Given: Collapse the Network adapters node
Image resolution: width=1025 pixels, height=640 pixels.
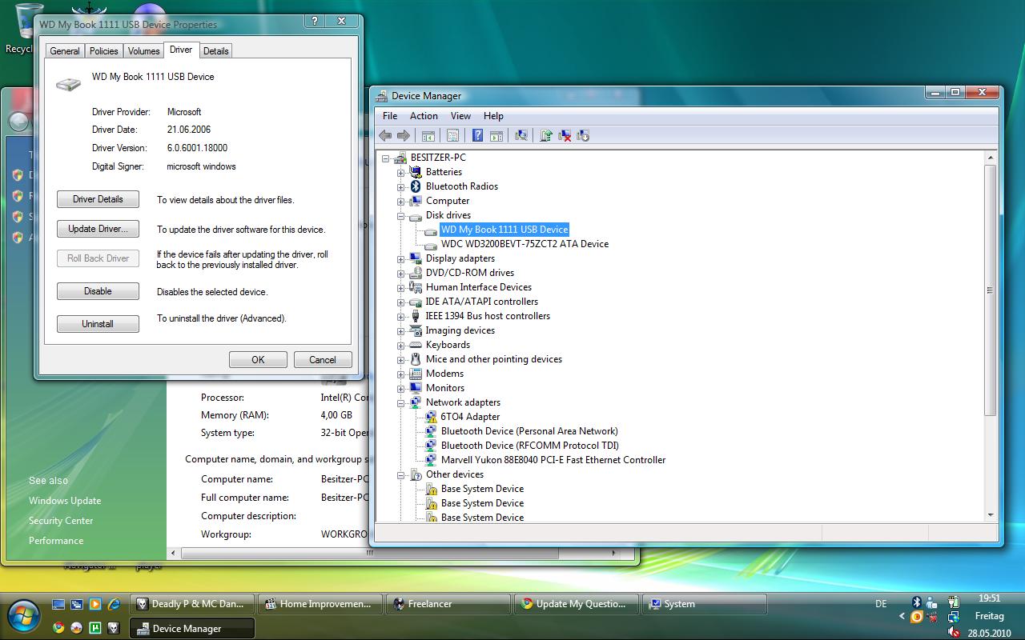Looking at the screenshot, I should tap(400, 402).
